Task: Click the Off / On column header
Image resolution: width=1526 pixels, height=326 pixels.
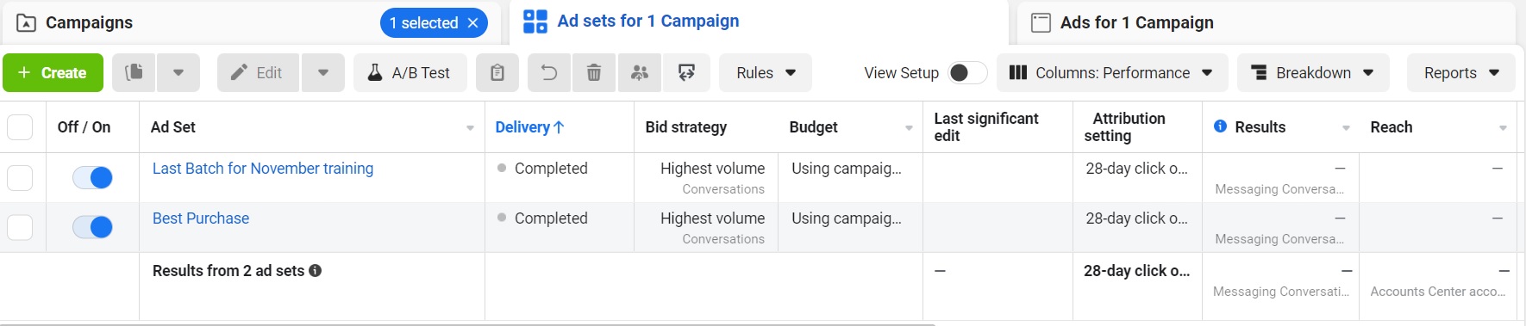Action: coord(84,127)
